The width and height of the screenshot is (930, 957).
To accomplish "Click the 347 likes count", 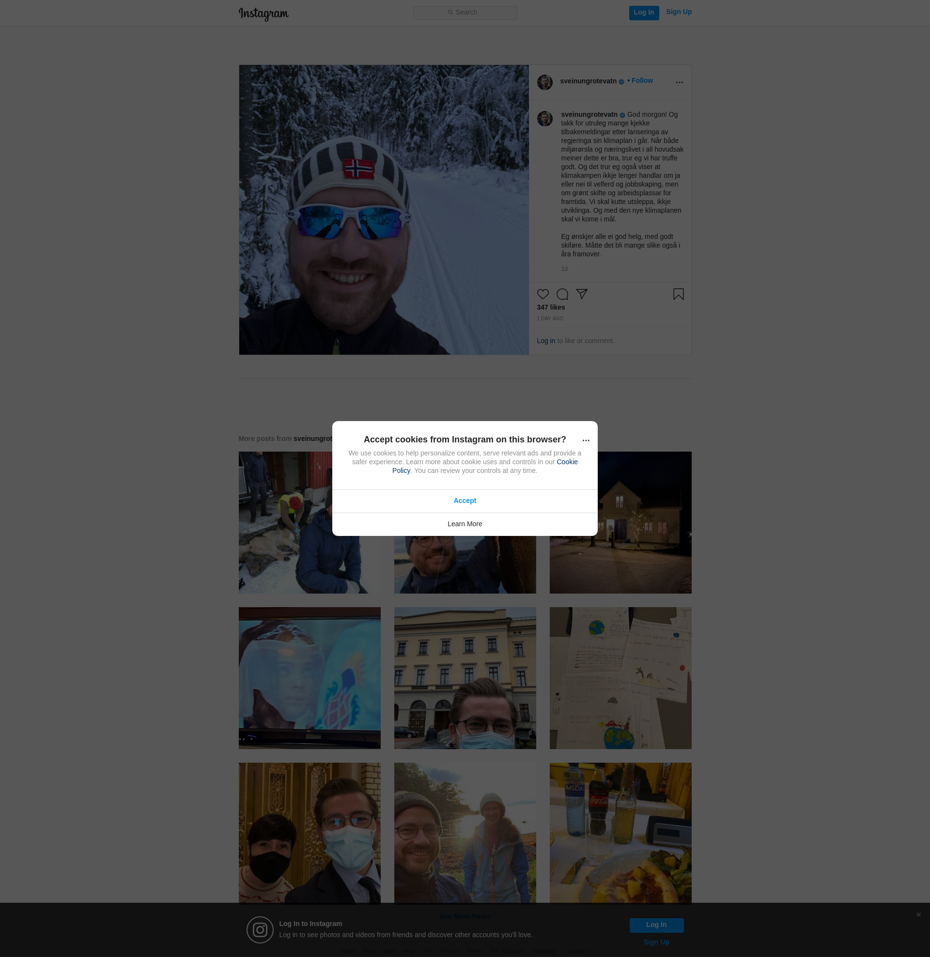I will click(x=550, y=307).
